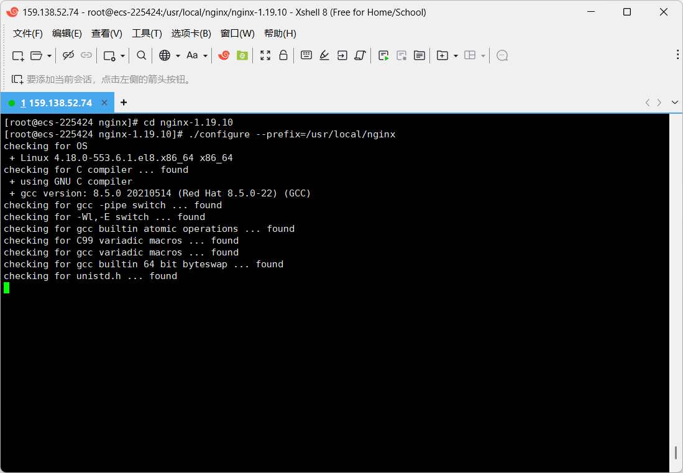
Task: Click the Aa font icon
Action: (192, 55)
